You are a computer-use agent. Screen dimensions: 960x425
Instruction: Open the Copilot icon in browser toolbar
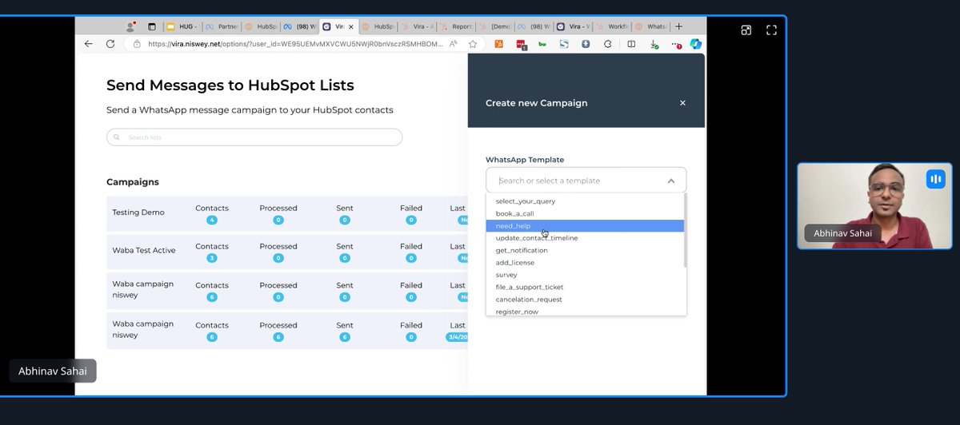click(696, 44)
